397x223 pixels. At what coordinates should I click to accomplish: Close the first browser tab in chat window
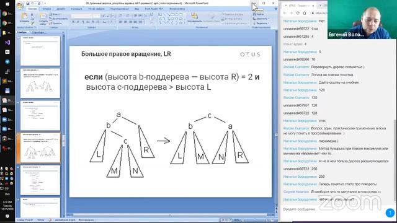point(313,6)
